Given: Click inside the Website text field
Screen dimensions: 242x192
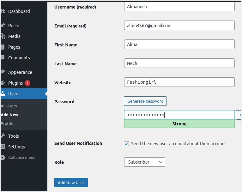Looking at the screenshot, I should pos(179,82).
